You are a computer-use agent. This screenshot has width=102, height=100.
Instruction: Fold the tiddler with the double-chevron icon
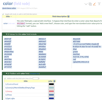coord(99,4)
